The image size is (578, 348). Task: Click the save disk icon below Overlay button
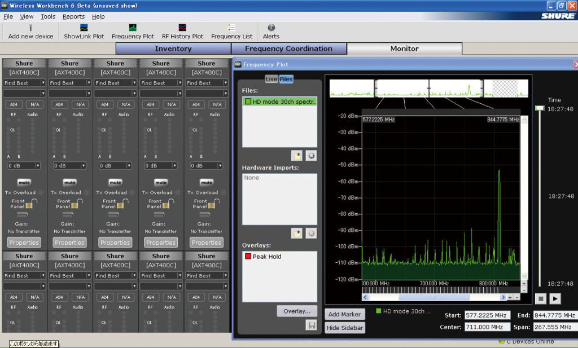click(311, 325)
